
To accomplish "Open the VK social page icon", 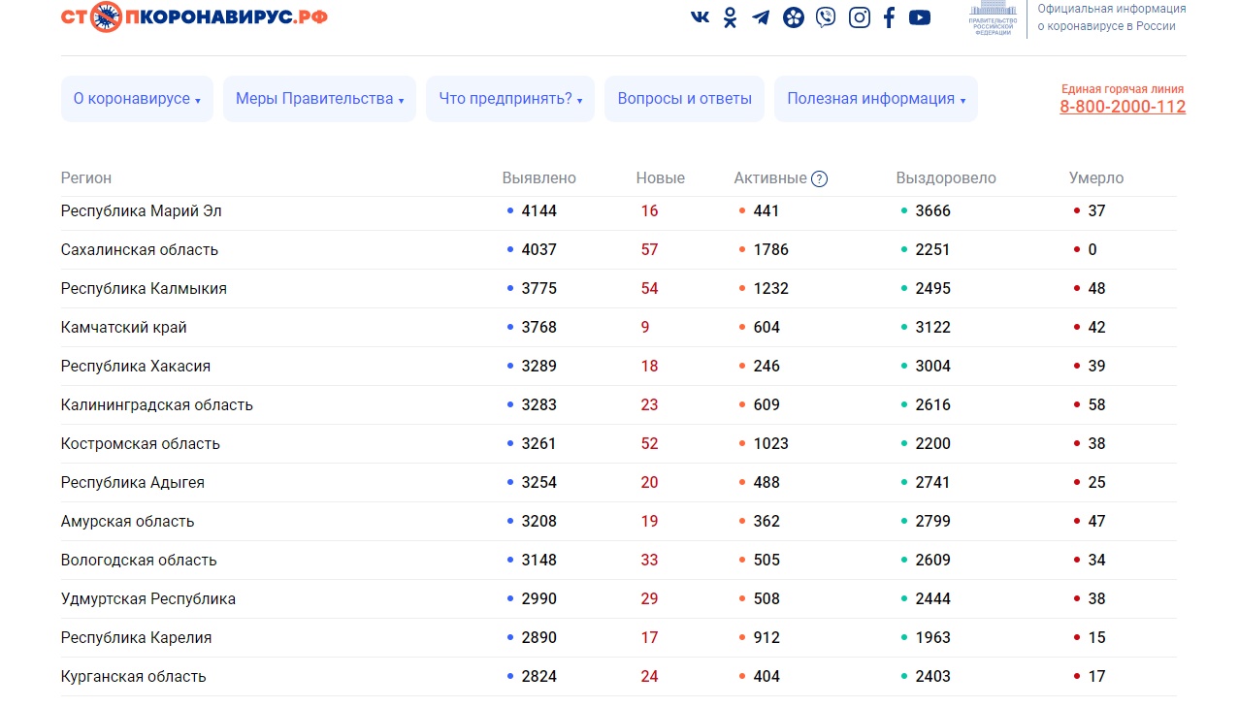I will click(x=700, y=16).
